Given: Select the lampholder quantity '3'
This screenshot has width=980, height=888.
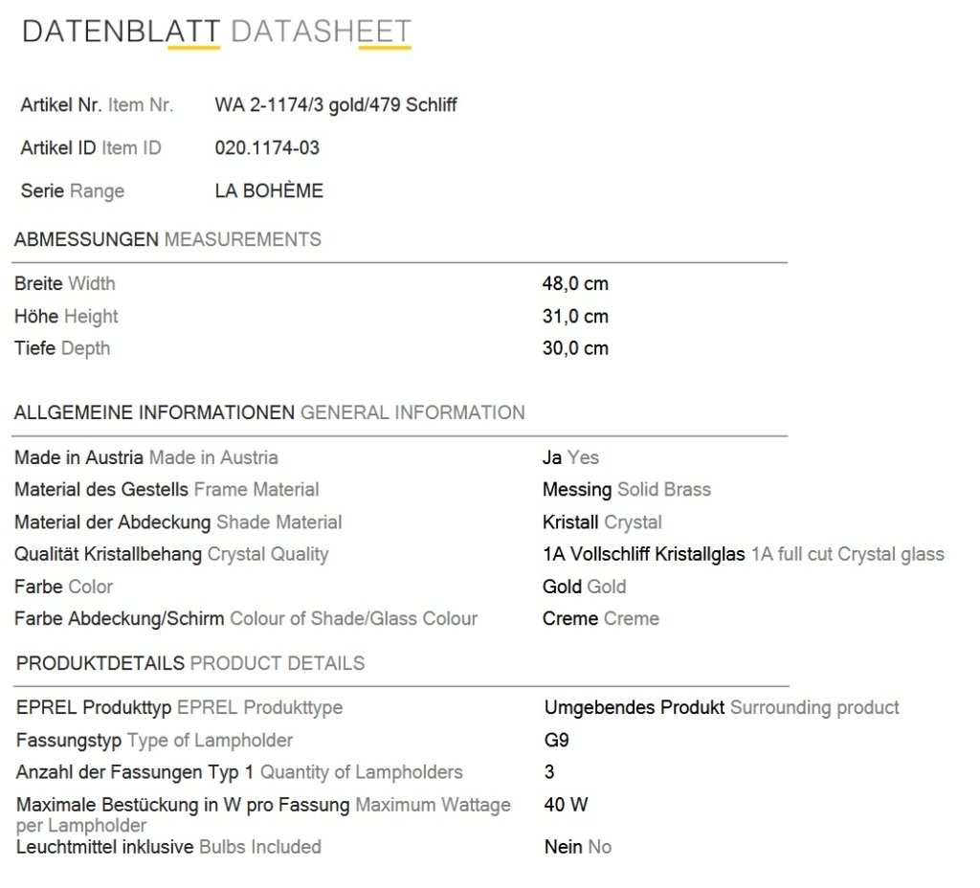Looking at the screenshot, I should (549, 772).
